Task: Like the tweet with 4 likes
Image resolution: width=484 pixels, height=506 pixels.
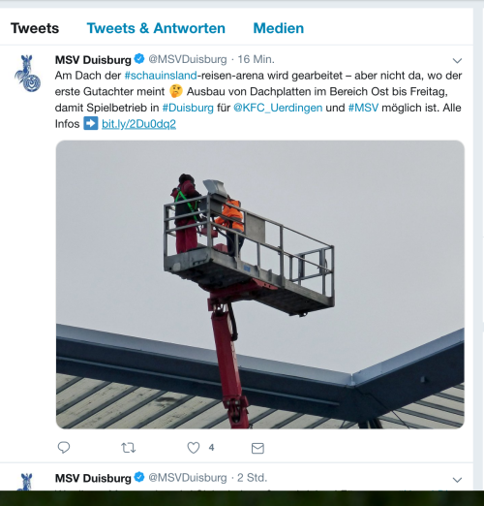Action: point(194,448)
